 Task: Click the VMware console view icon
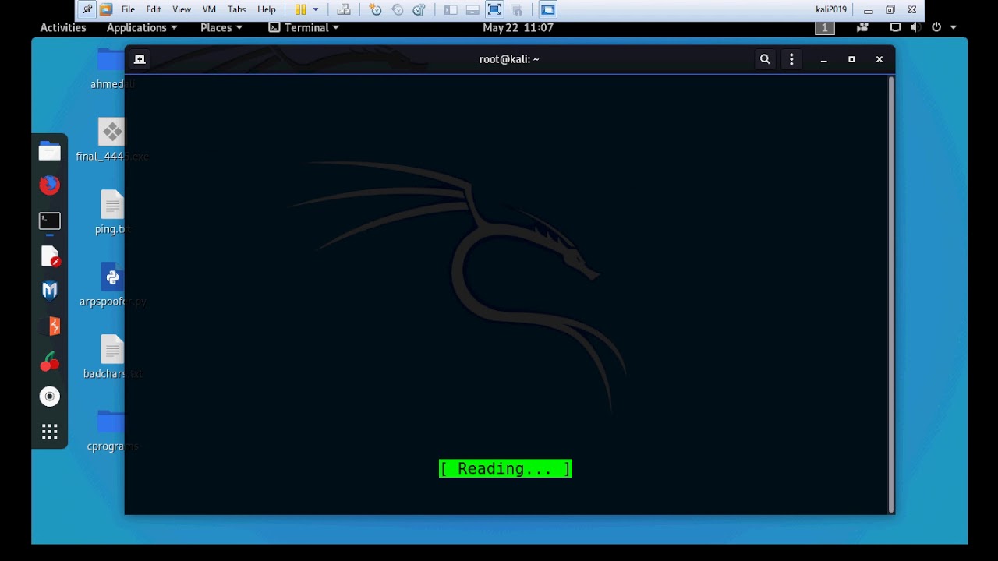548,9
